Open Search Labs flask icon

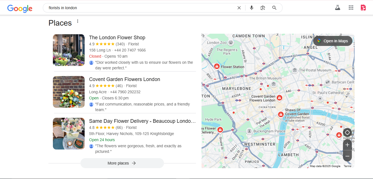(338, 8)
